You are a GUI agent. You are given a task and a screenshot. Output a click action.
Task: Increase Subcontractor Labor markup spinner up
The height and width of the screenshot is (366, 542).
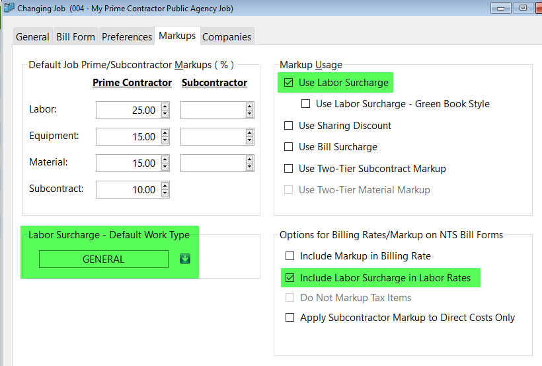click(x=249, y=107)
